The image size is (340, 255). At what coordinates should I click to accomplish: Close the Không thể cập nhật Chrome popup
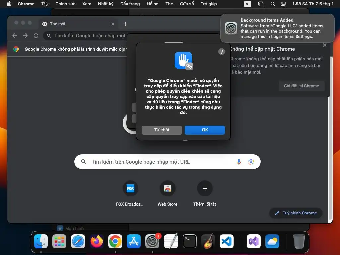click(325, 45)
